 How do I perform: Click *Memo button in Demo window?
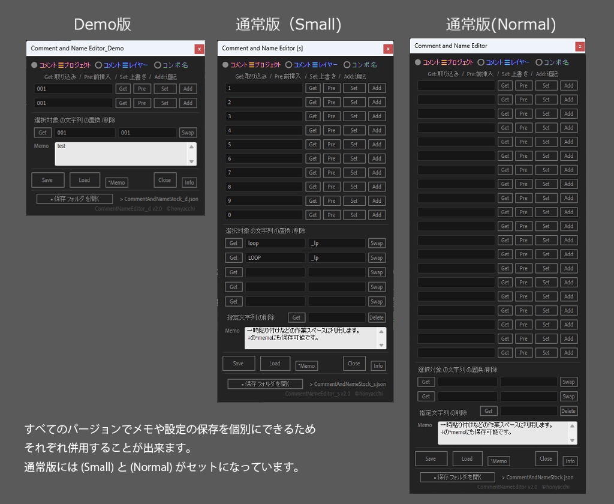point(117,182)
